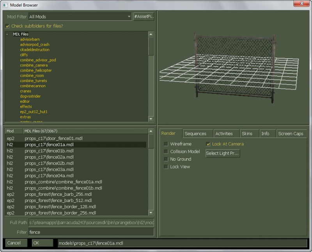This screenshot has height=252, width=312.
Task: Click the Model Browser title bar icon
Action: click(5, 5)
